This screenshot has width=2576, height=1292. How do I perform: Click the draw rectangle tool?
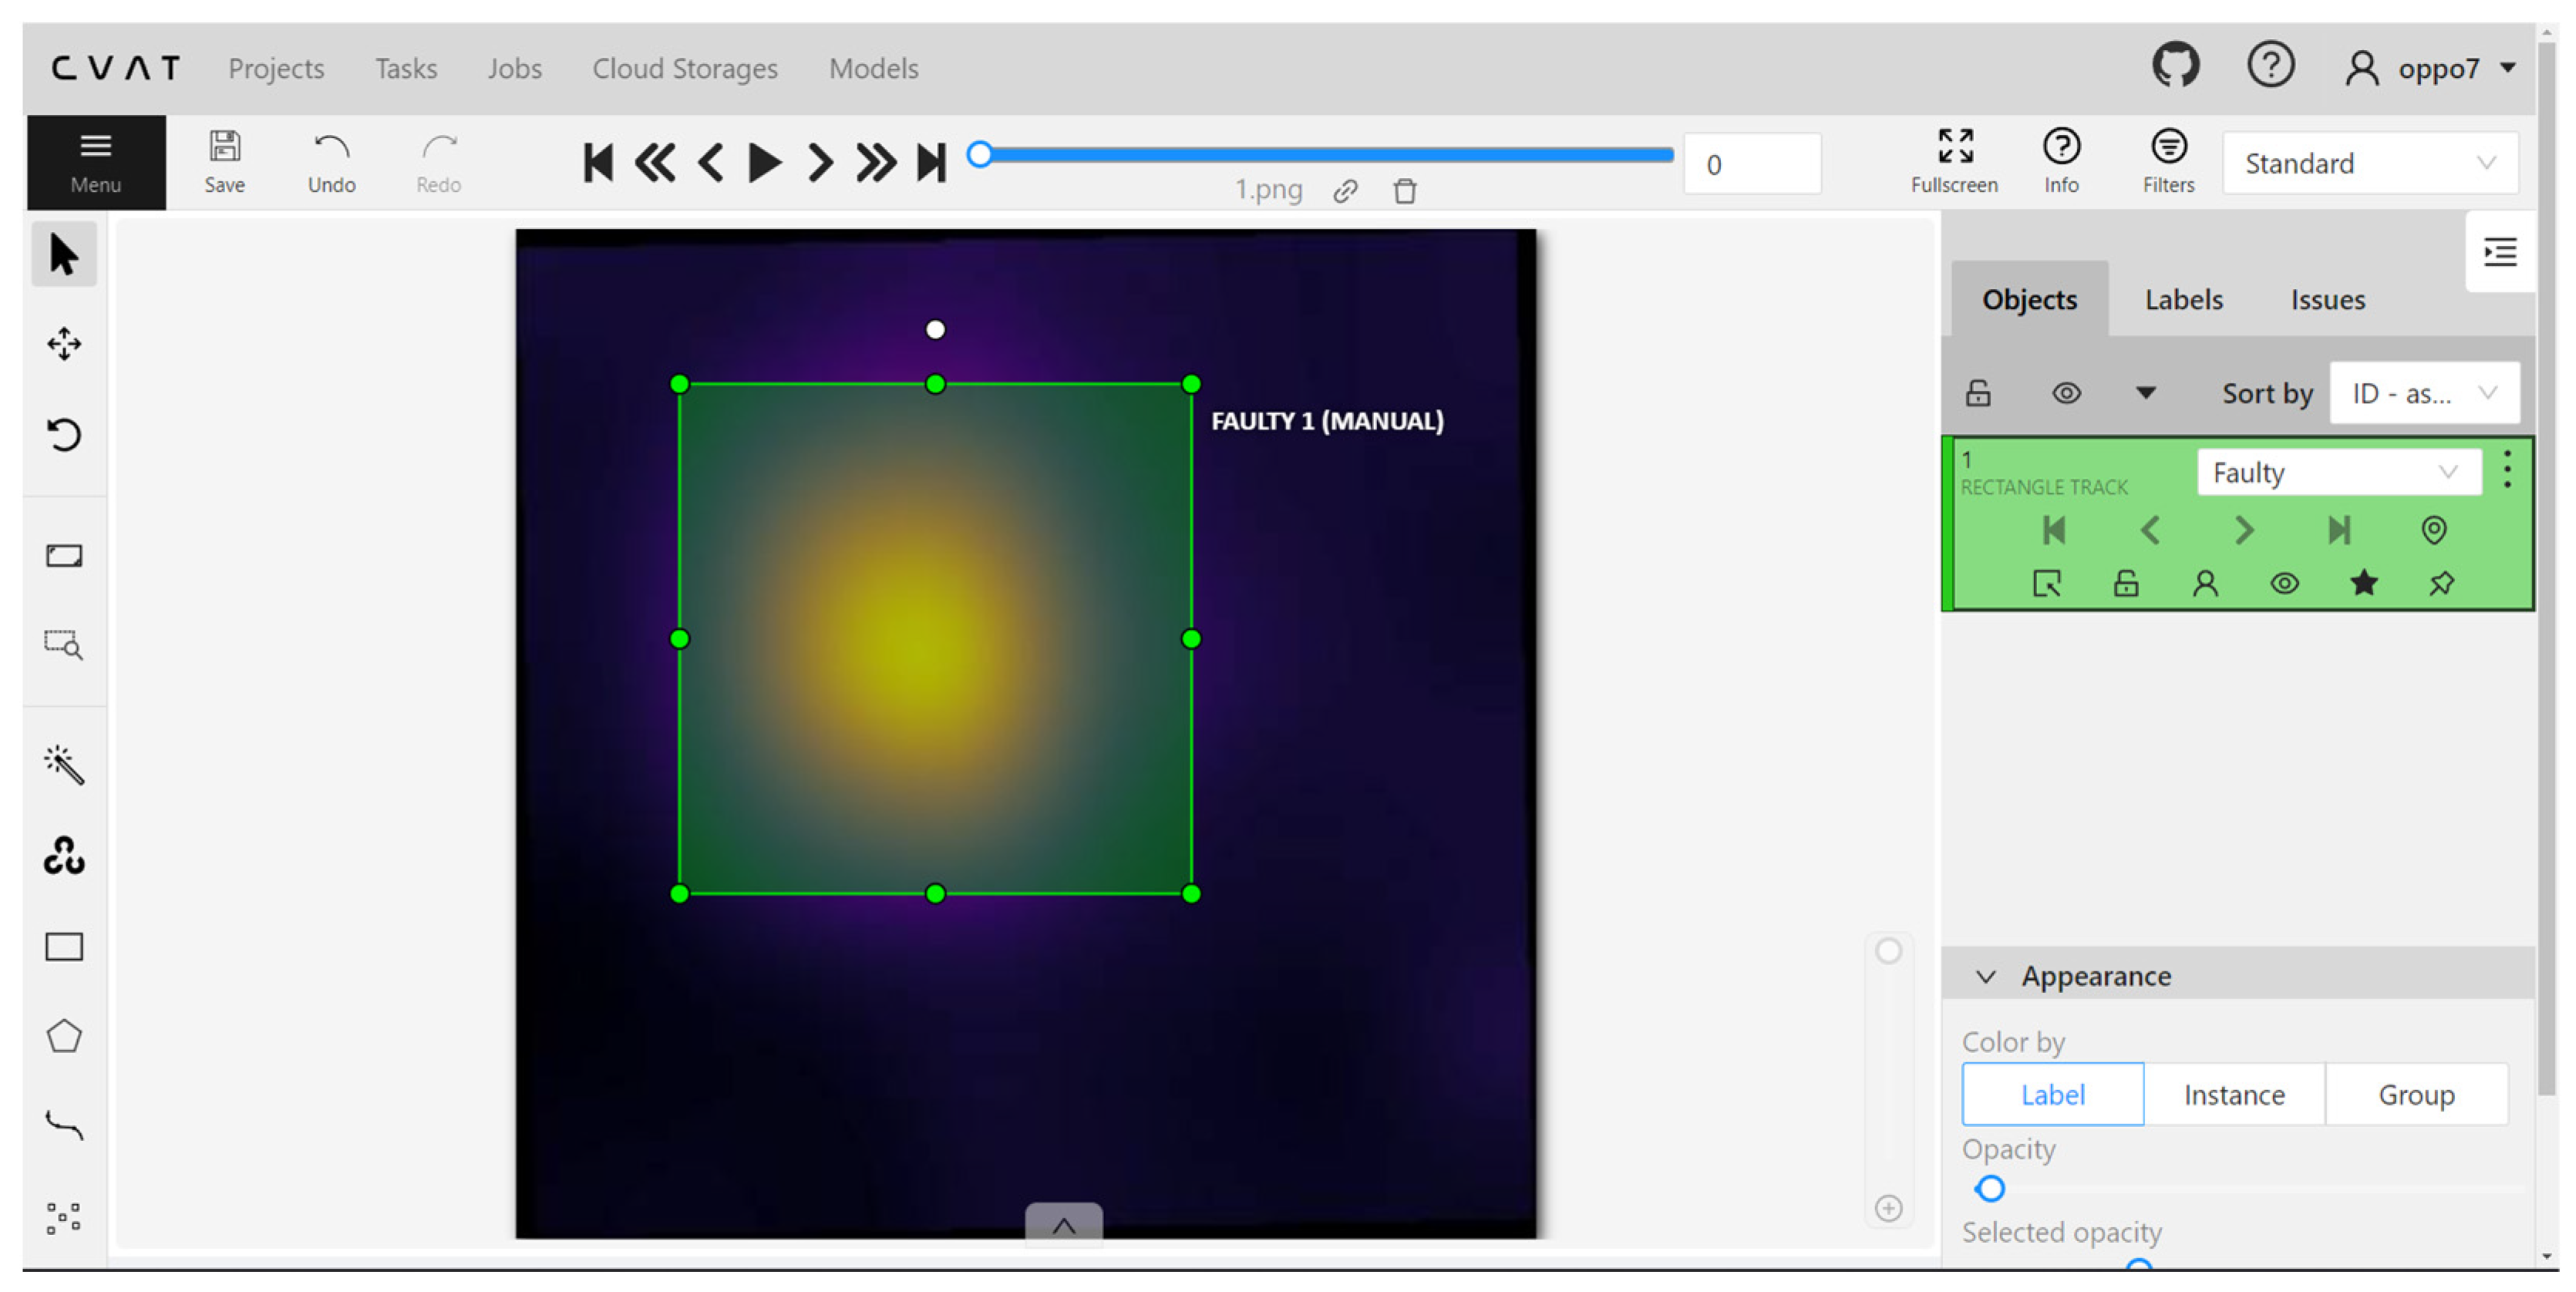click(x=64, y=946)
